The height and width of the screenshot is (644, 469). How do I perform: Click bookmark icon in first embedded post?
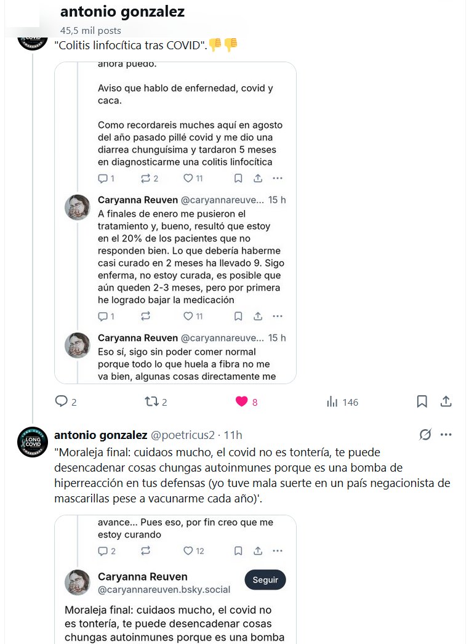click(238, 179)
